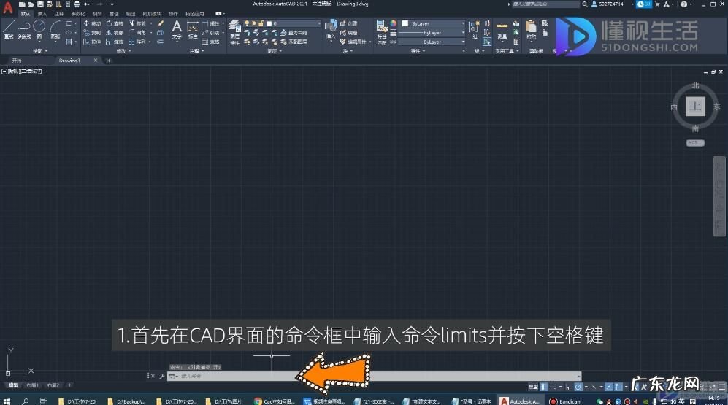Toggle snap mode dots in the status bar
728x405 pixels.
click(x=553, y=387)
